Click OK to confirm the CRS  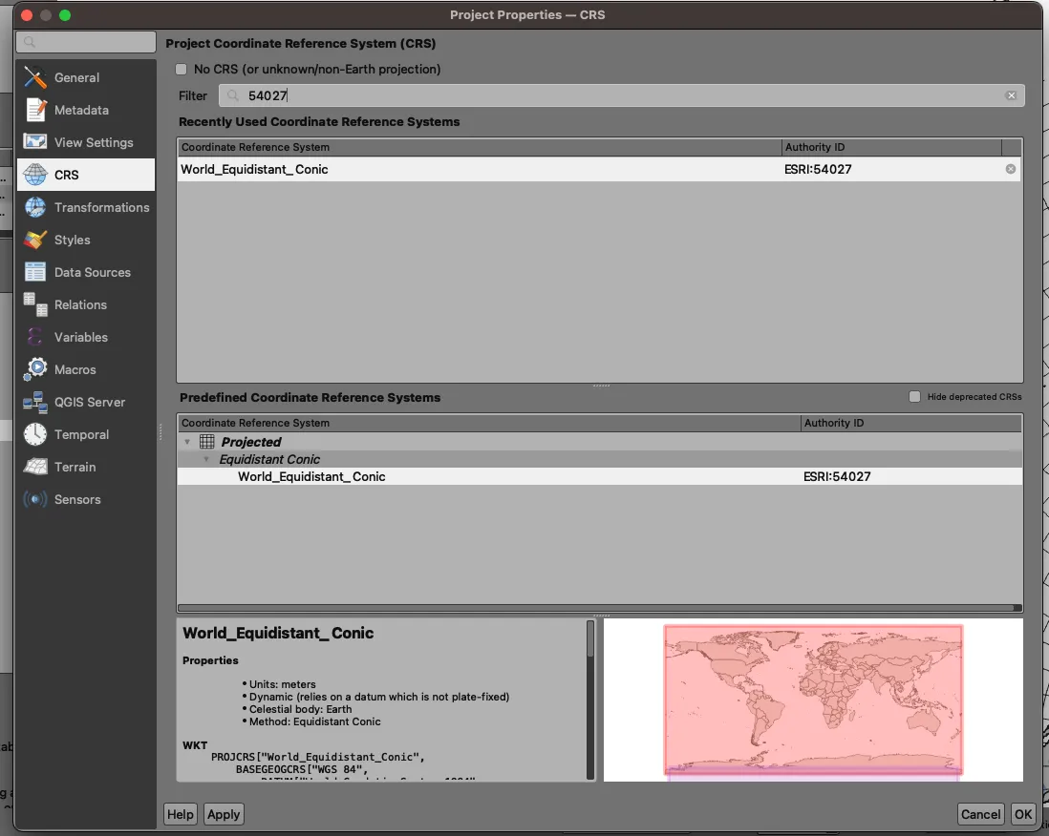pyautogui.click(x=1023, y=814)
